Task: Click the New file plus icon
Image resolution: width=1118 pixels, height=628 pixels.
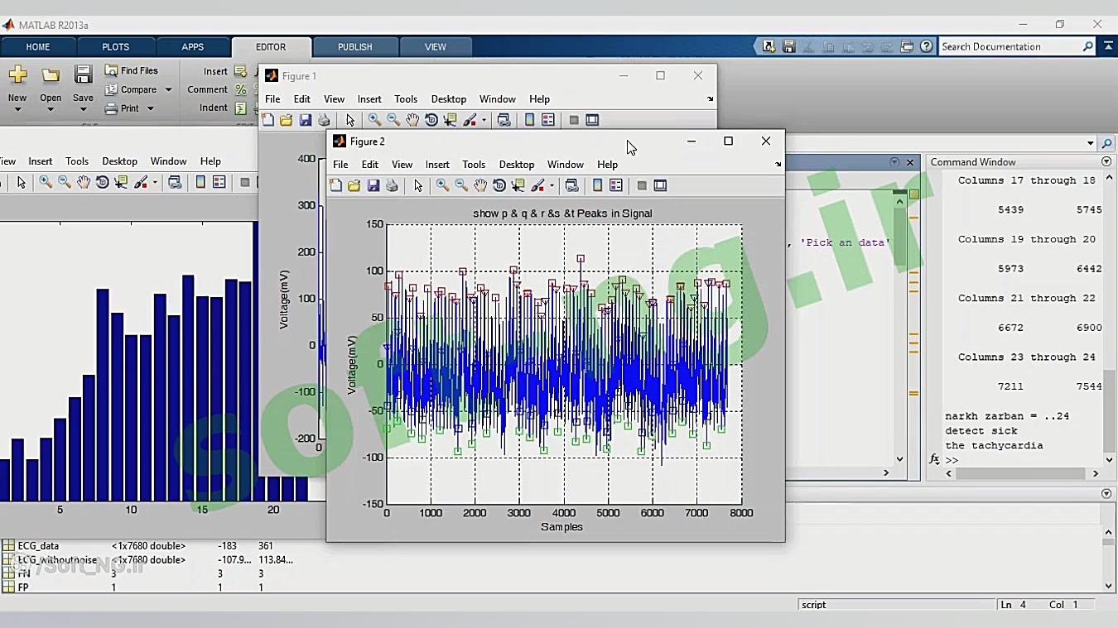Action: [17, 75]
